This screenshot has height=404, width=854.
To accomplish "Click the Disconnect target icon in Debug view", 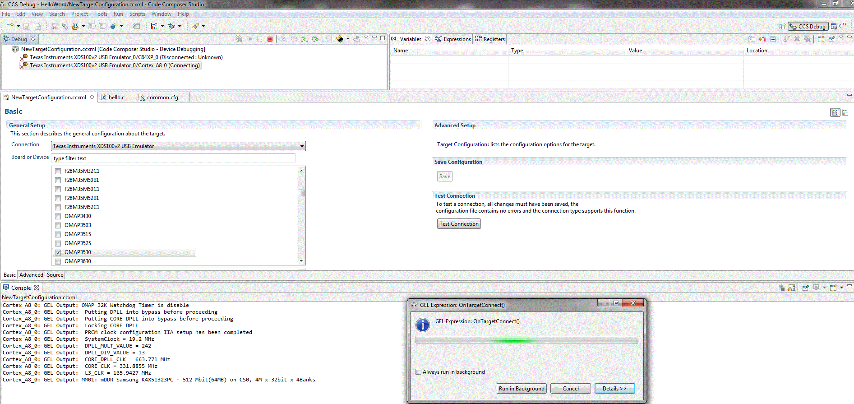I will 239,39.
